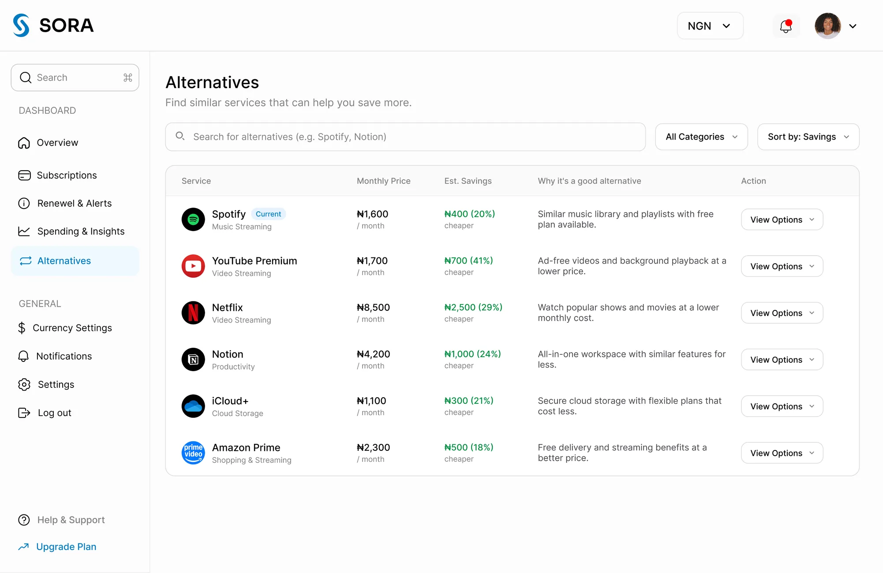The image size is (883, 573).
Task: Focus the sidebar Search field
Action: pos(75,78)
